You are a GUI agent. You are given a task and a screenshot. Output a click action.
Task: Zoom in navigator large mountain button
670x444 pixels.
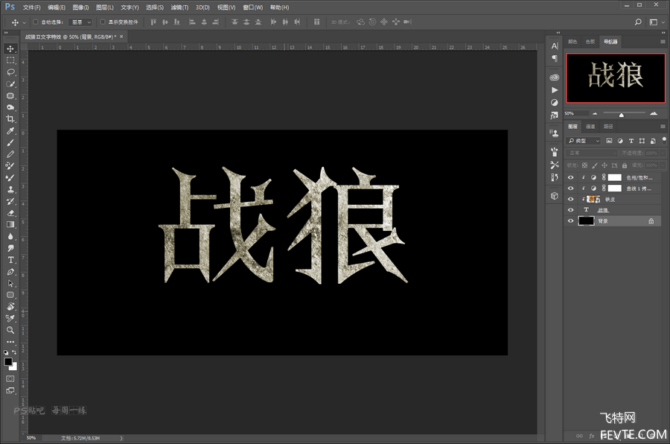(x=654, y=113)
